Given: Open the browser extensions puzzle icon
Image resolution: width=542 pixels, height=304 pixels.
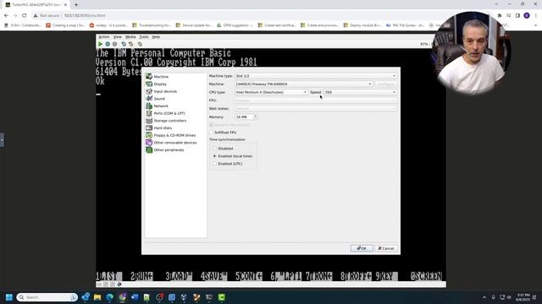Looking at the screenshot, I should [x=500, y=15].
